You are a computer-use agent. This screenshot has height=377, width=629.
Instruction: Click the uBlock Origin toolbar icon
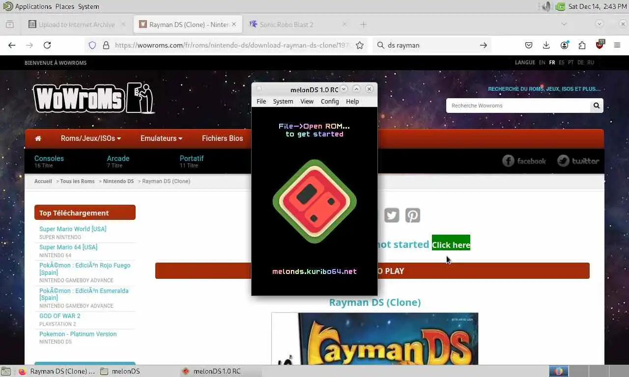[x=600, y=45]
